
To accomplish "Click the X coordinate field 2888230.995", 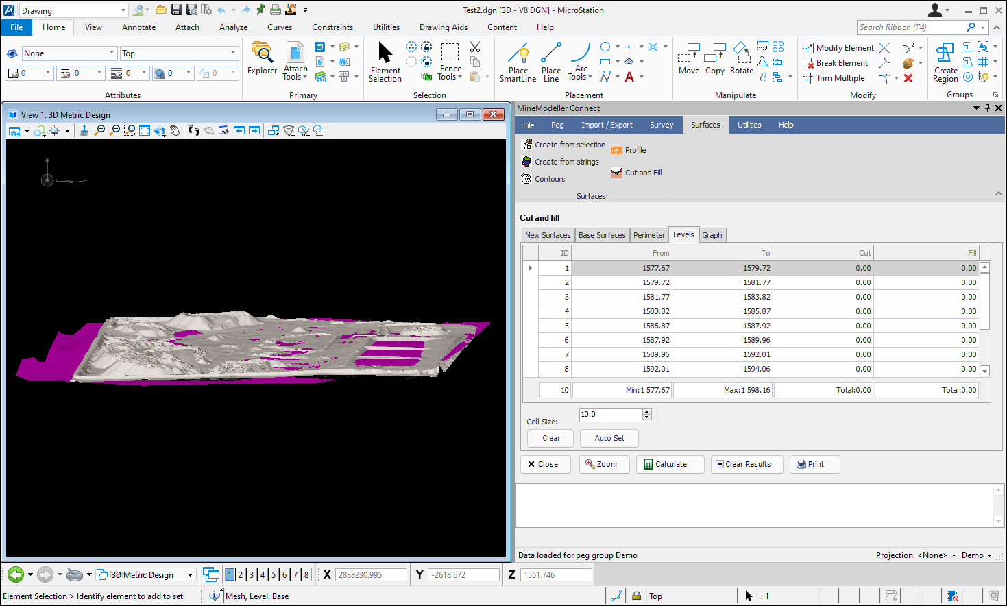I will click(x=371, y=574).
